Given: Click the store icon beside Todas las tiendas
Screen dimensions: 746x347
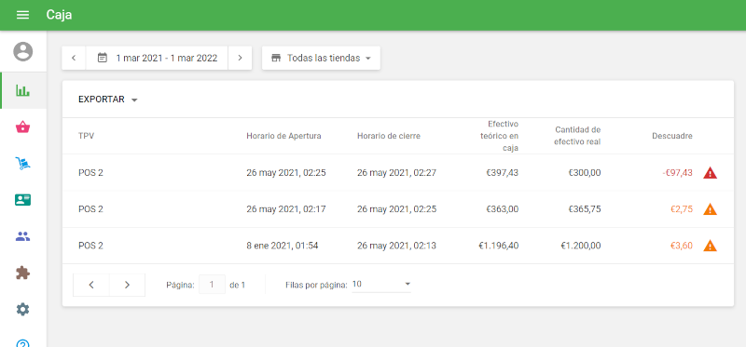Looking at the screenshot, I should click(x=276, y=58).
